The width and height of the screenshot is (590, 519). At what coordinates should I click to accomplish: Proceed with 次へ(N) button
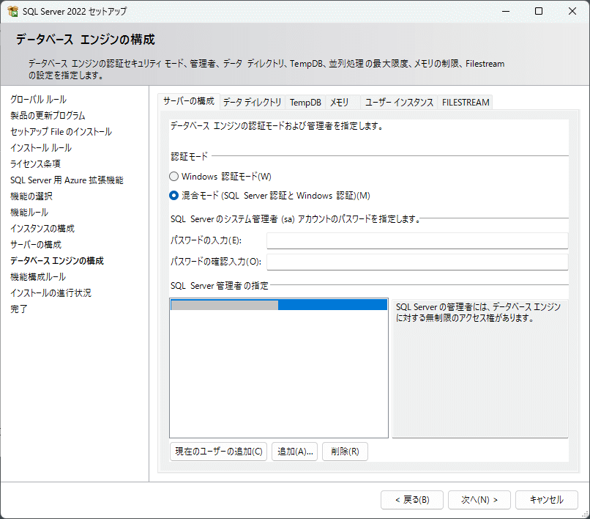click(x=479, y=500)
